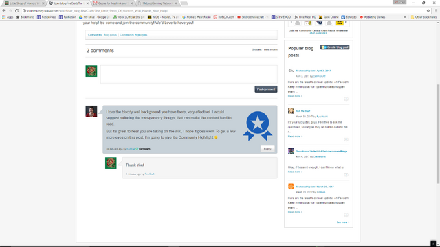440x247 pixels.
Task: Open the Chrome three-dot menu
Action: coord(436,11)
